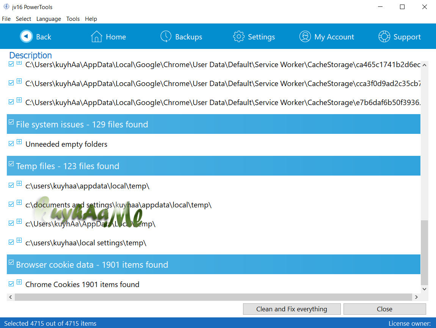Screen dimensions: 436x328
Task: Open the Help menu
Action: tap(91, 19)
